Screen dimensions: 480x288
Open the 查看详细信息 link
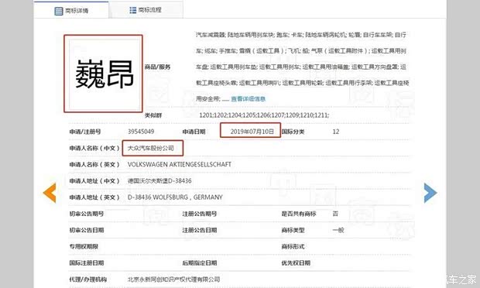pyautogui.click(x=248, y=99)
